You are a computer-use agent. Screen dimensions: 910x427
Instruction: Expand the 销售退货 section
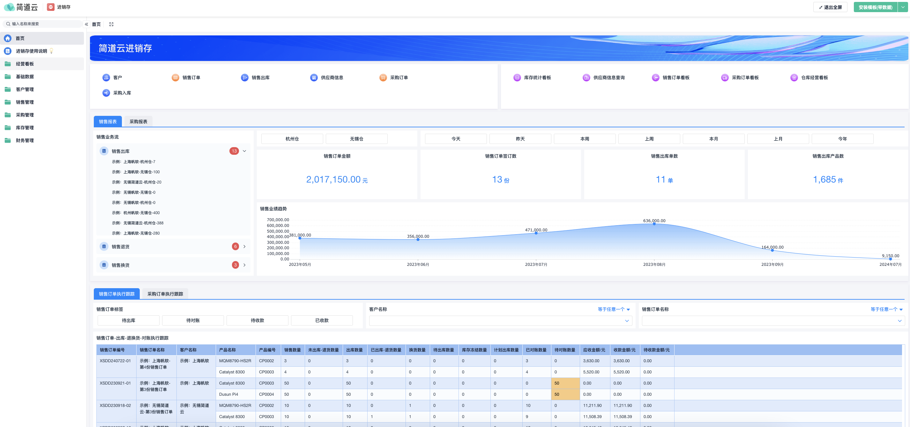point(244,246)
